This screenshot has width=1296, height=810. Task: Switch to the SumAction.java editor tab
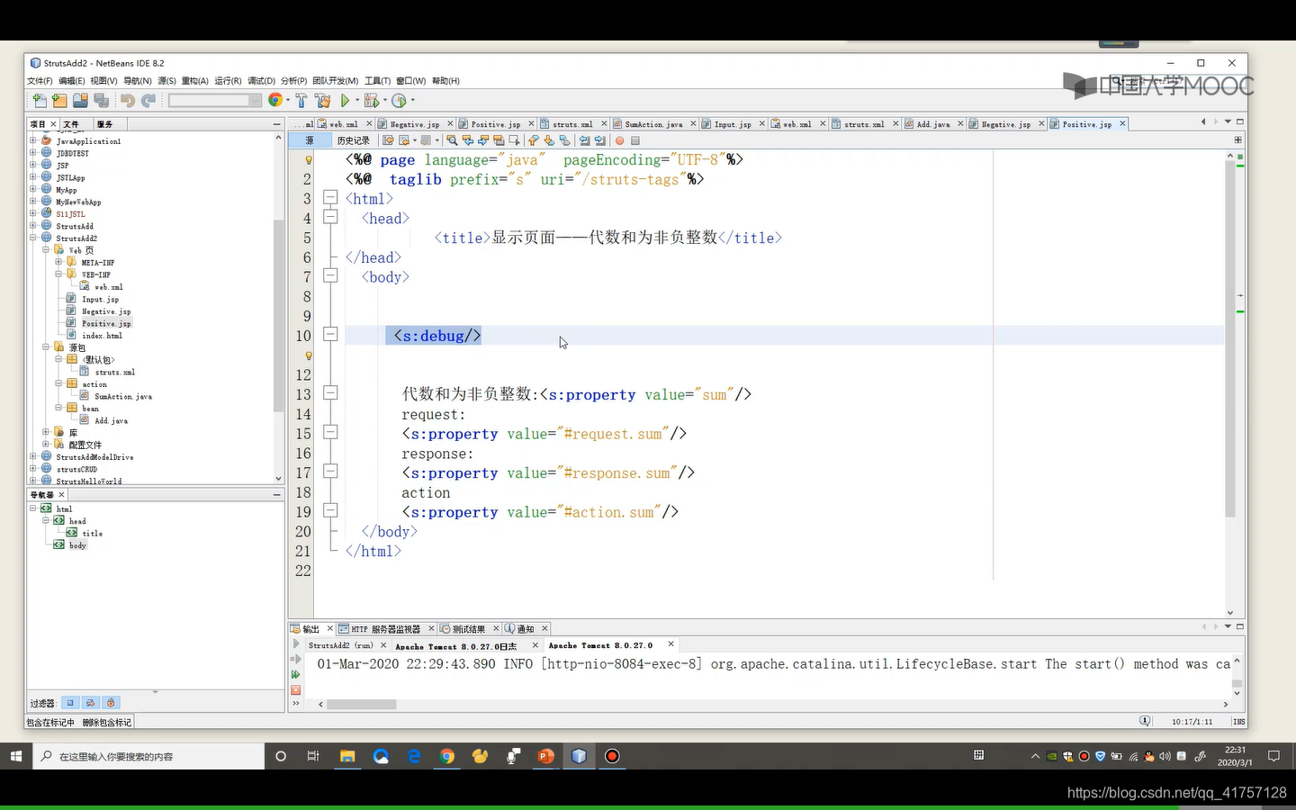(x=653, y=124)
